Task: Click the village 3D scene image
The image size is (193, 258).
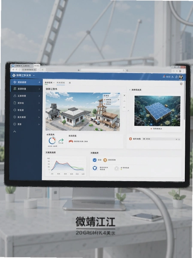Action: click(x=82, y=111)
